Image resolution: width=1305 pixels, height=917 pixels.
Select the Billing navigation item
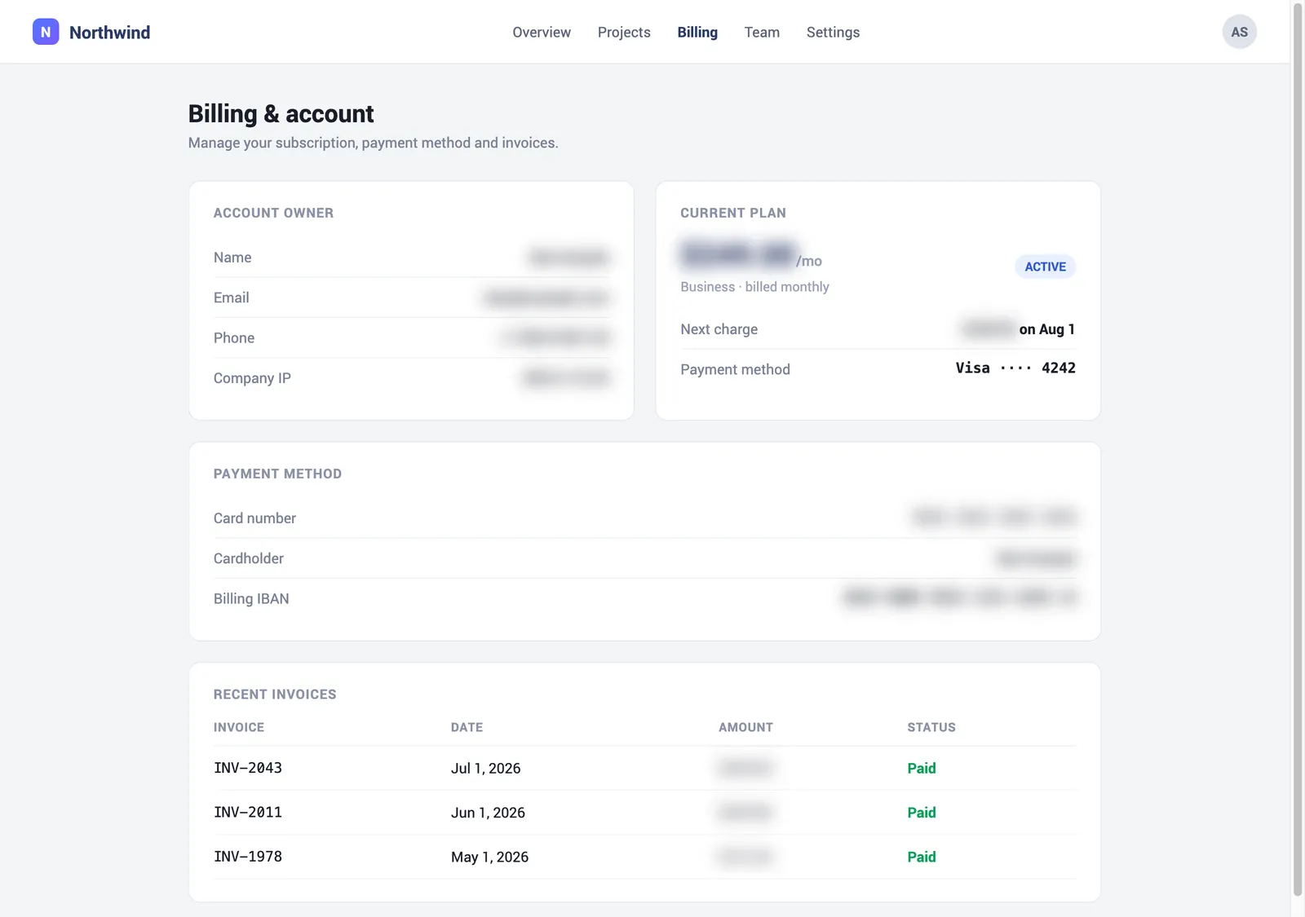697,32
